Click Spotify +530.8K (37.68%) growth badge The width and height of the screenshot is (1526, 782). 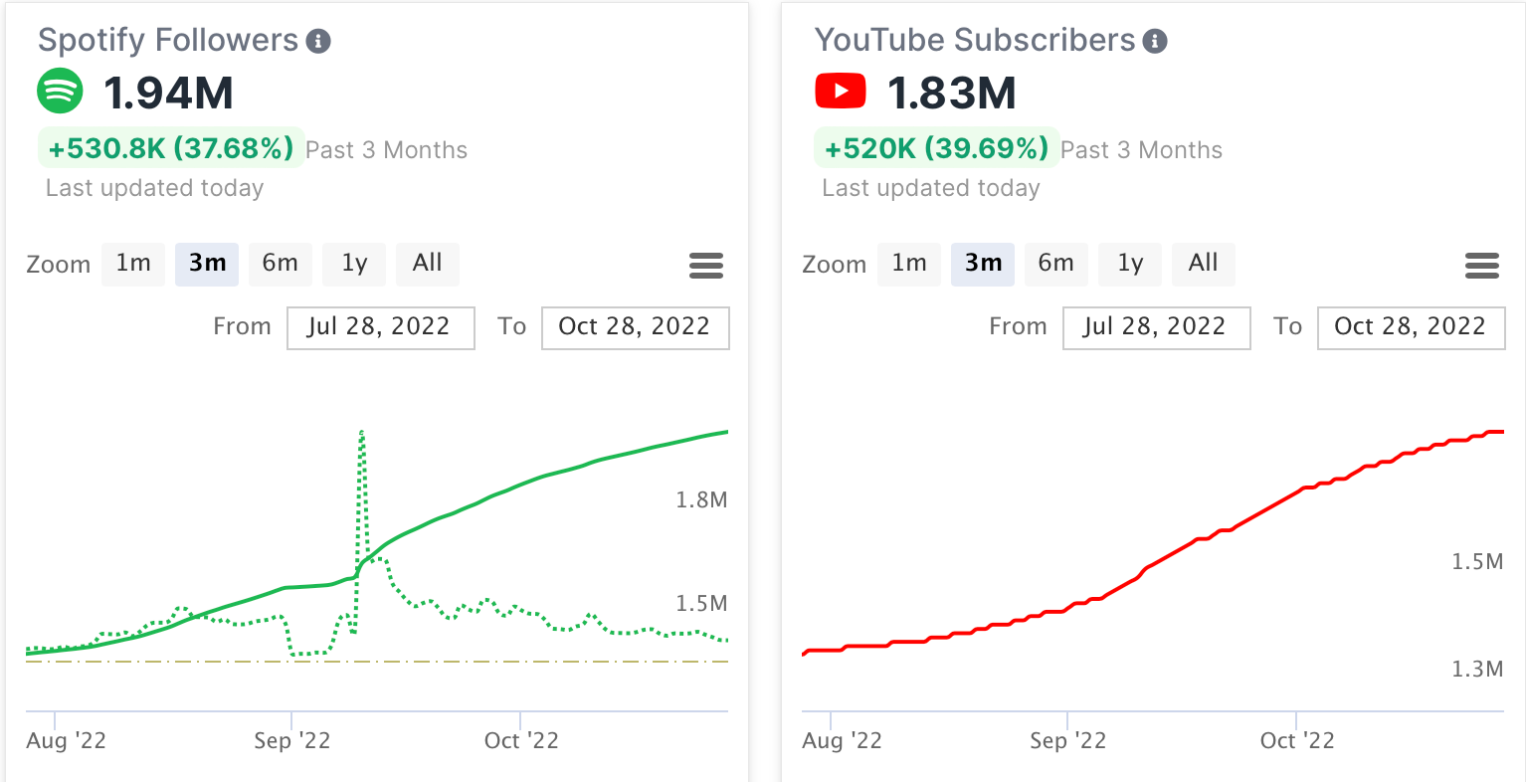click(x=171, y=149)
